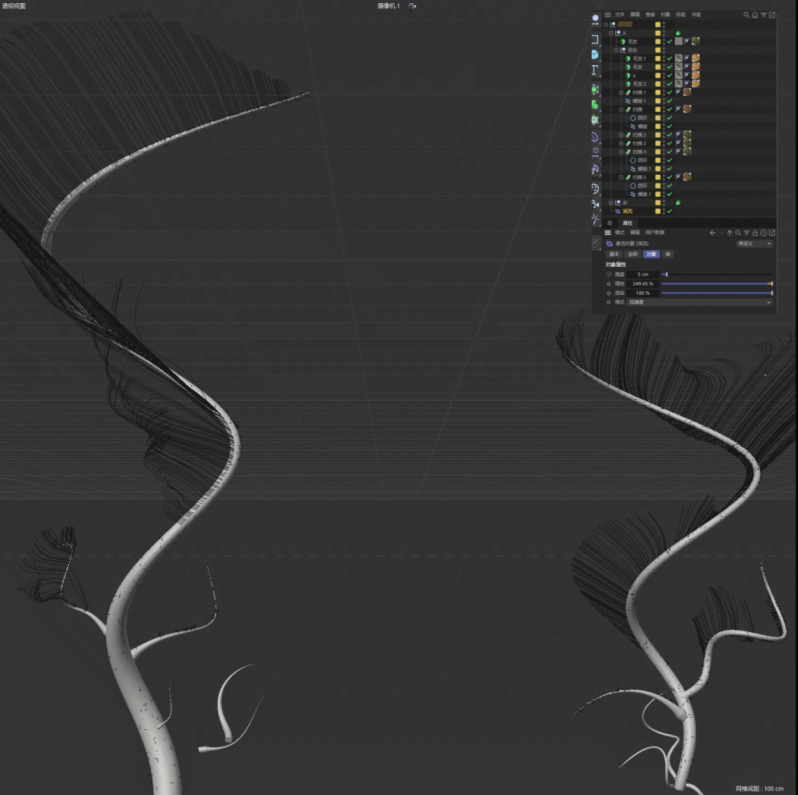This screenshot has width=798, height=795.
Task: Click the 强度 slider track
Action: click(717, 274)
